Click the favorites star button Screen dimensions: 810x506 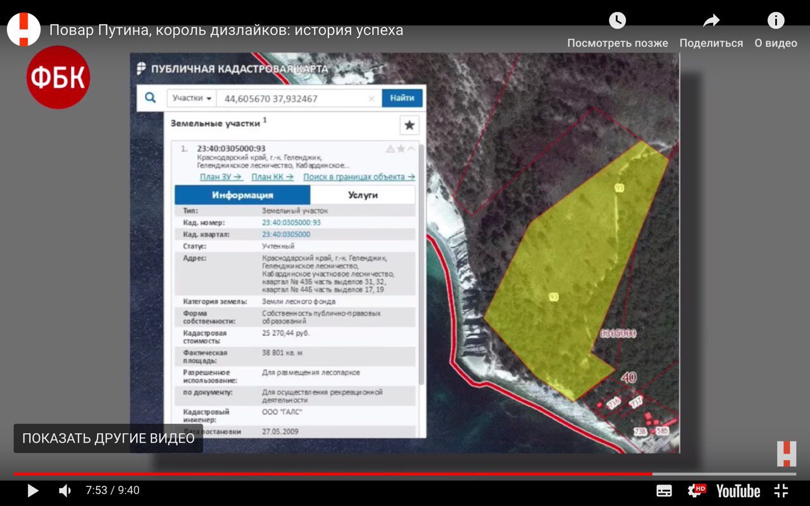[409, 125]
